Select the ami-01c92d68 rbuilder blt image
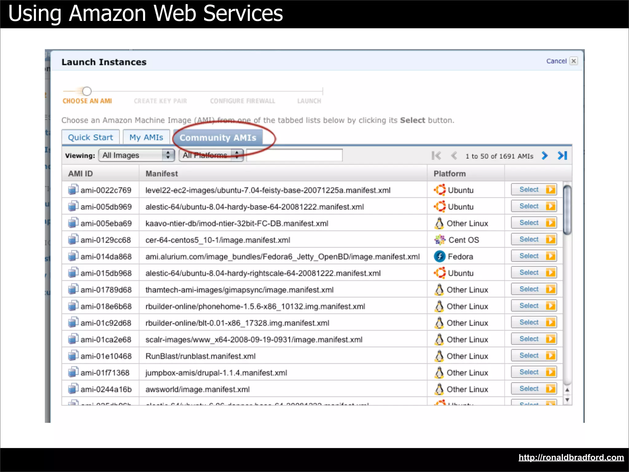 (x=534, y=322)
